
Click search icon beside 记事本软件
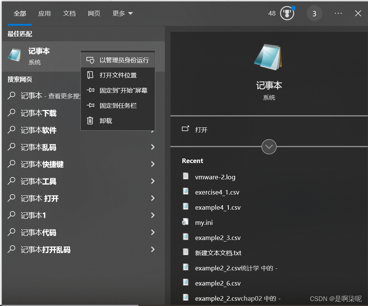click(11, 130)
